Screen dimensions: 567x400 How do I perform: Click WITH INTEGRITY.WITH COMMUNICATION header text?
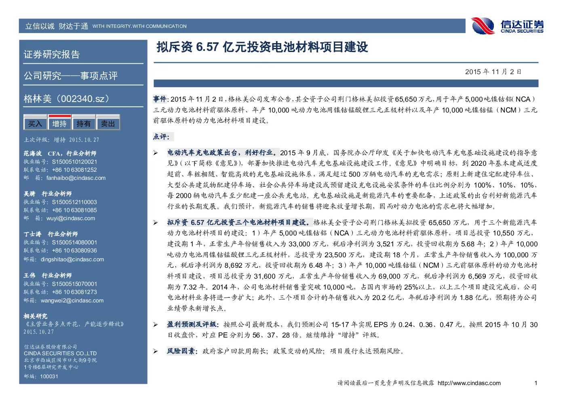click(x=139, y=26)
